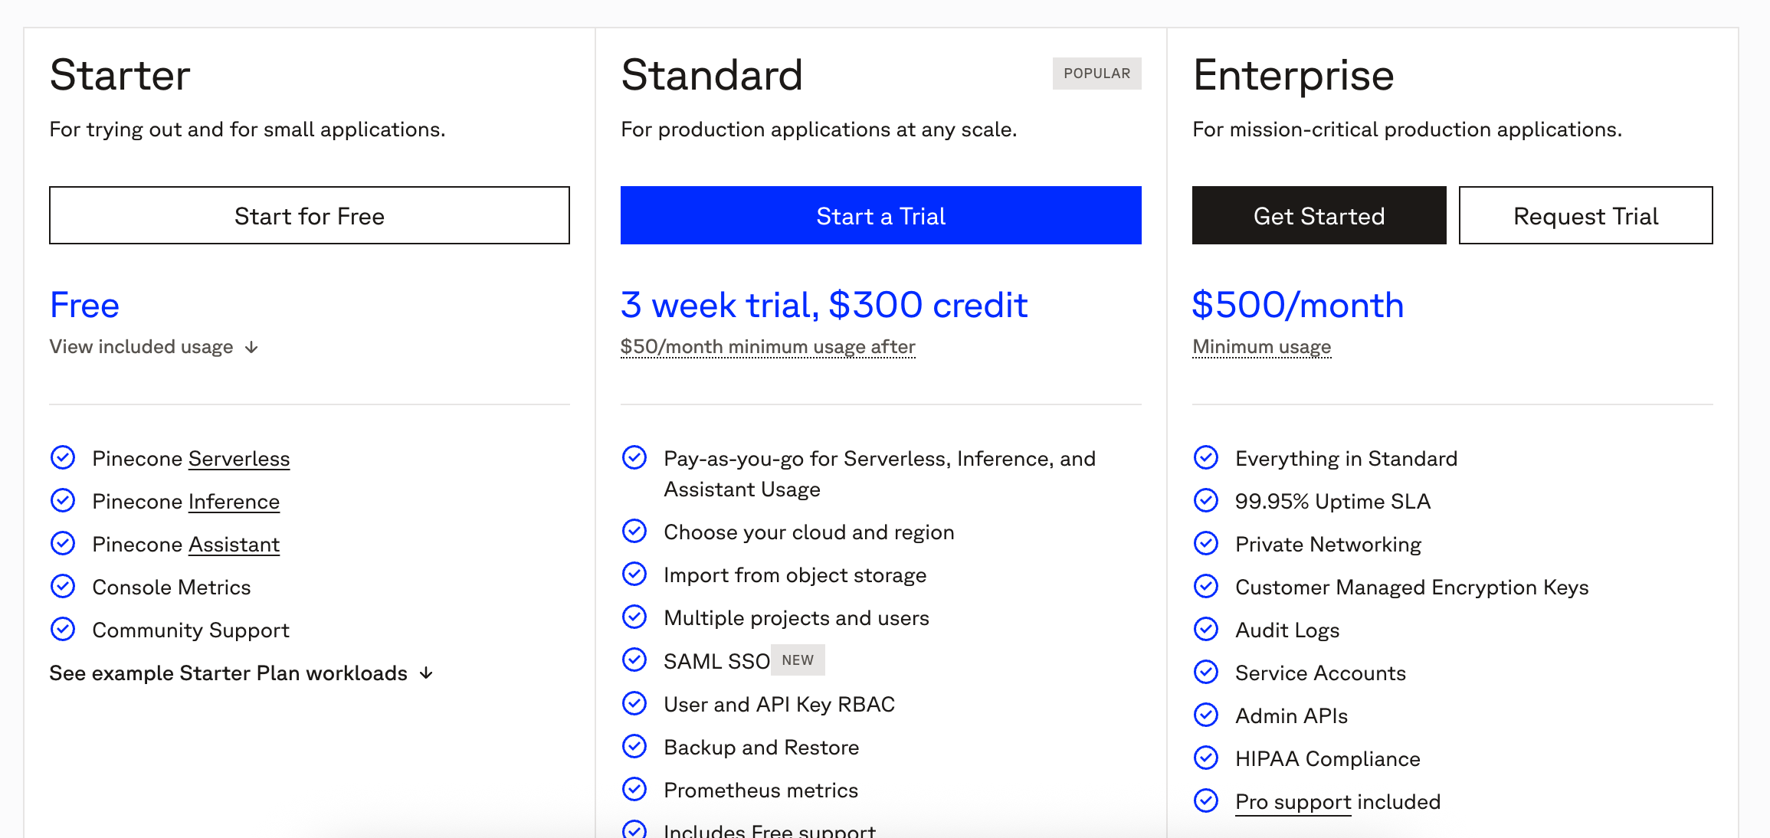
Task: Follow the Pro support link
Action: (1293, 802)
